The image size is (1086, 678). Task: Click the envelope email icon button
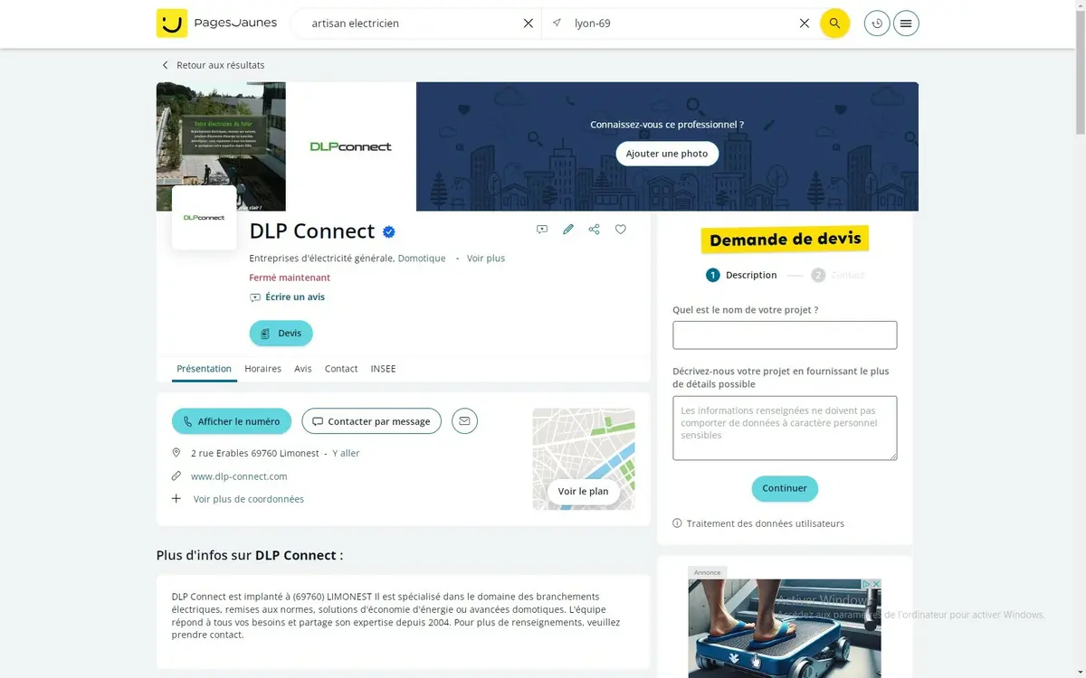pos(464,421)
